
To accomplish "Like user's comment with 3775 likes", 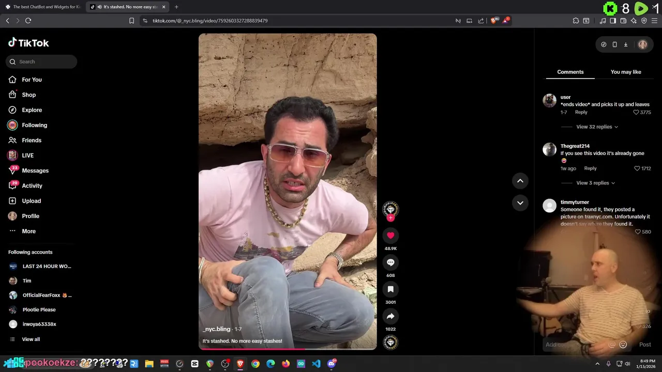I will point(637,112).
